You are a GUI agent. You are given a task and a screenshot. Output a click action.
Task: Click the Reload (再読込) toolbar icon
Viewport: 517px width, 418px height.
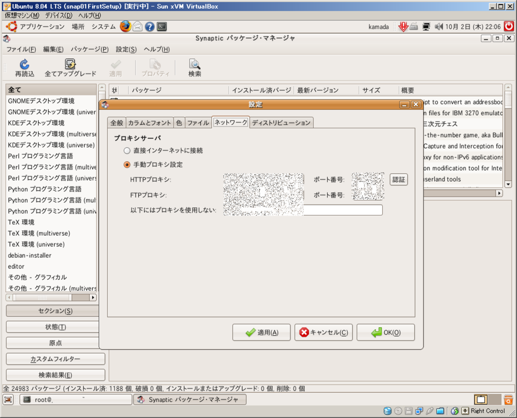[25, 68]
